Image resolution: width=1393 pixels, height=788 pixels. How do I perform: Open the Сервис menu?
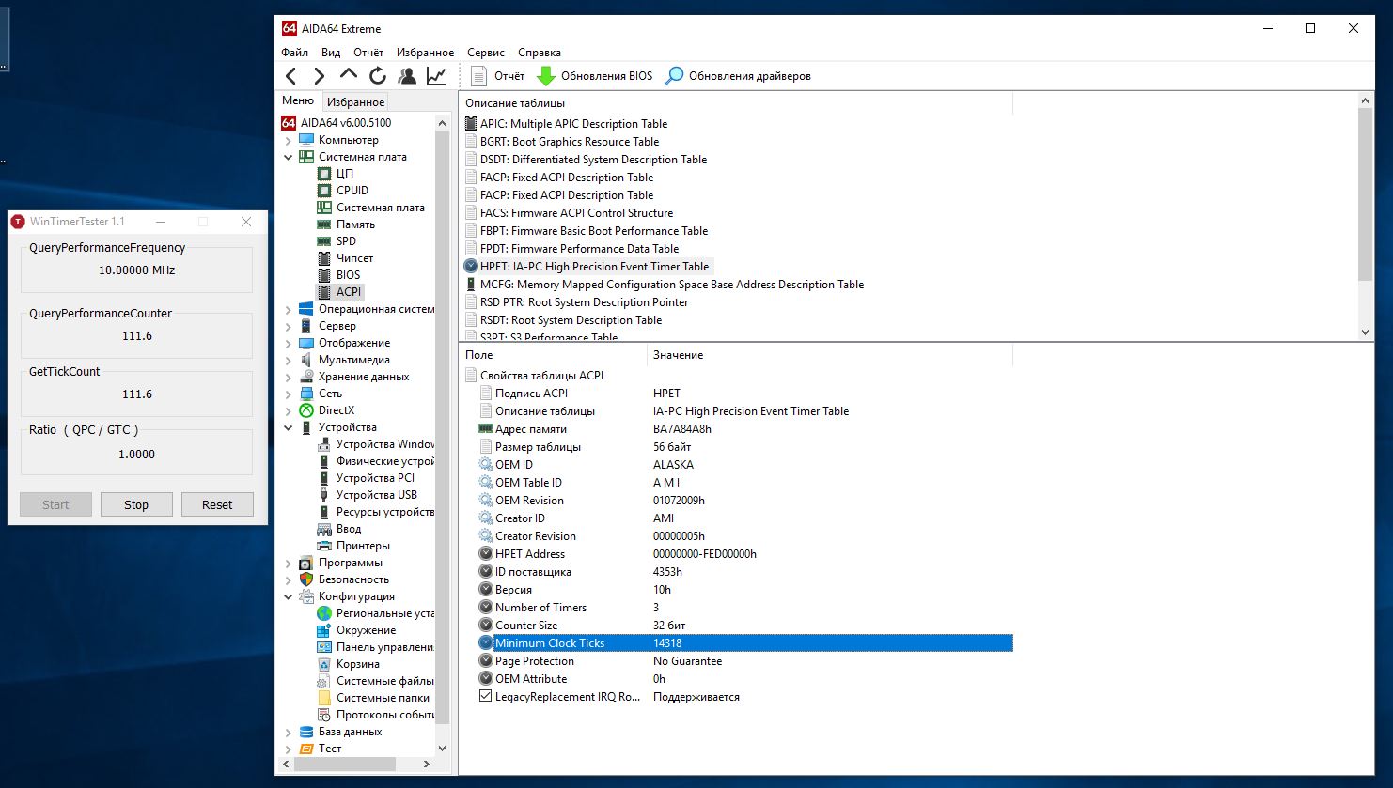pyautogui.click(x=486, y=53)
